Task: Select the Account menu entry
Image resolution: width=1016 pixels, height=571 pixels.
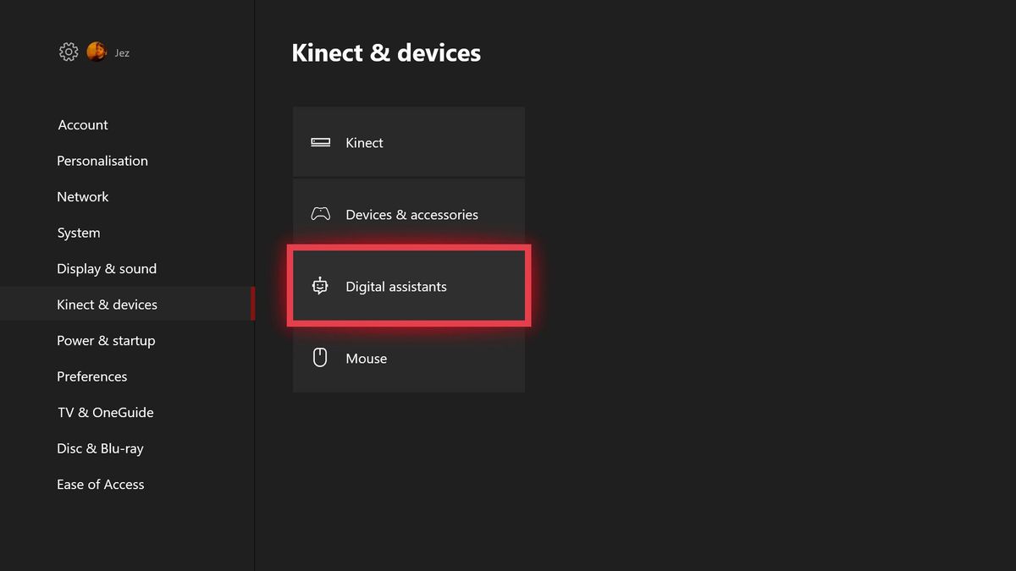Action: tap(82, 124)
